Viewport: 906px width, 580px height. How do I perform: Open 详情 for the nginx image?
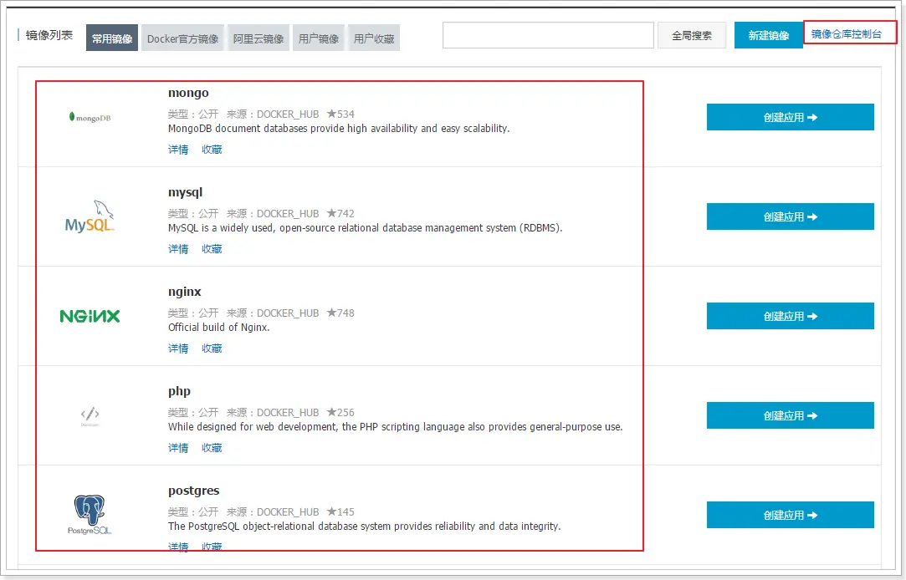pos(178,348)
